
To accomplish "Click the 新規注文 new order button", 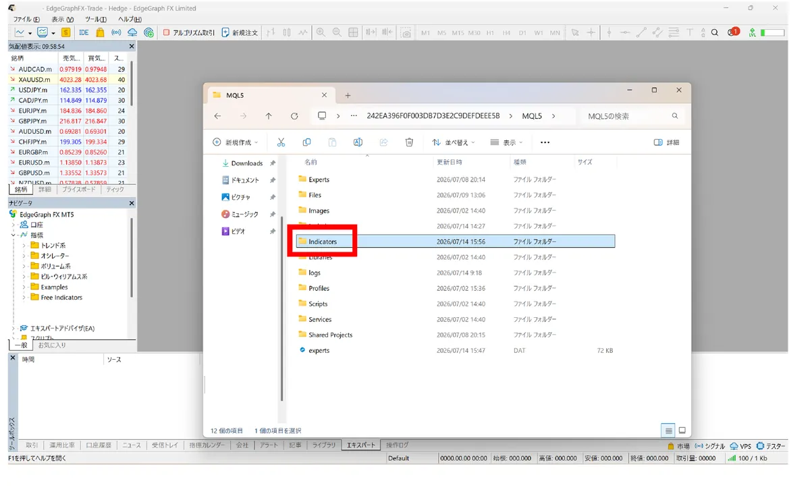I will tap(240, 32).
